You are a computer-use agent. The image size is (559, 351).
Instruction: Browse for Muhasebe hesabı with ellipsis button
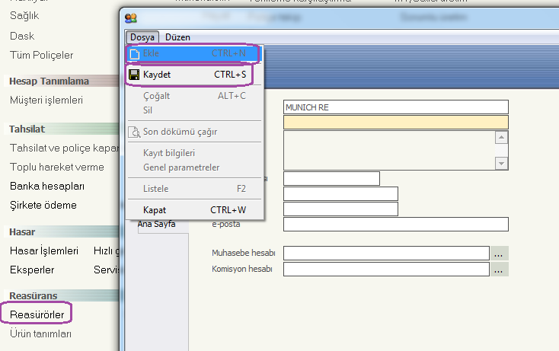499,253
